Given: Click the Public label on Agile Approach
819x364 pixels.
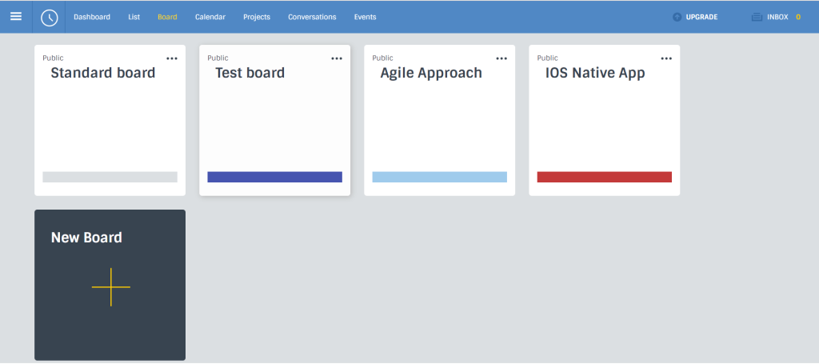Looking at the screenshot, I should (383, 58).
